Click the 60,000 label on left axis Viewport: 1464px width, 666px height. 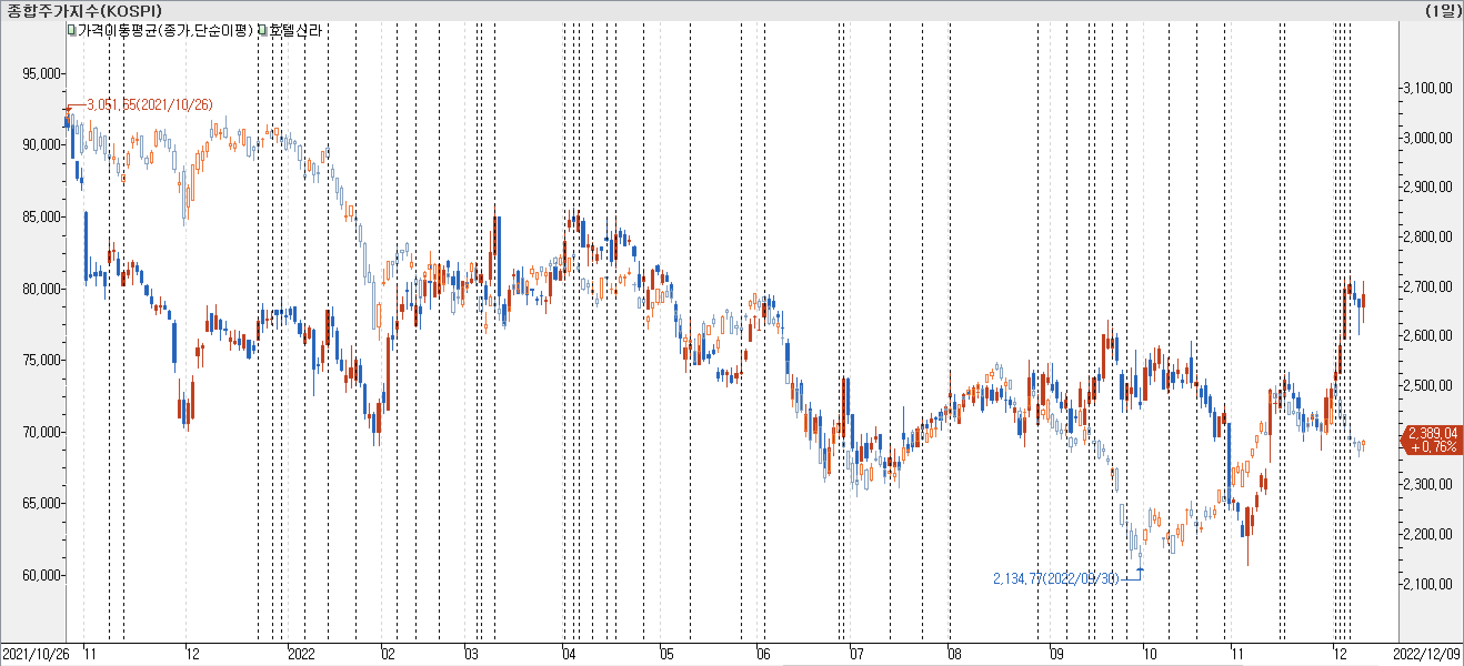tap(41, 575)
